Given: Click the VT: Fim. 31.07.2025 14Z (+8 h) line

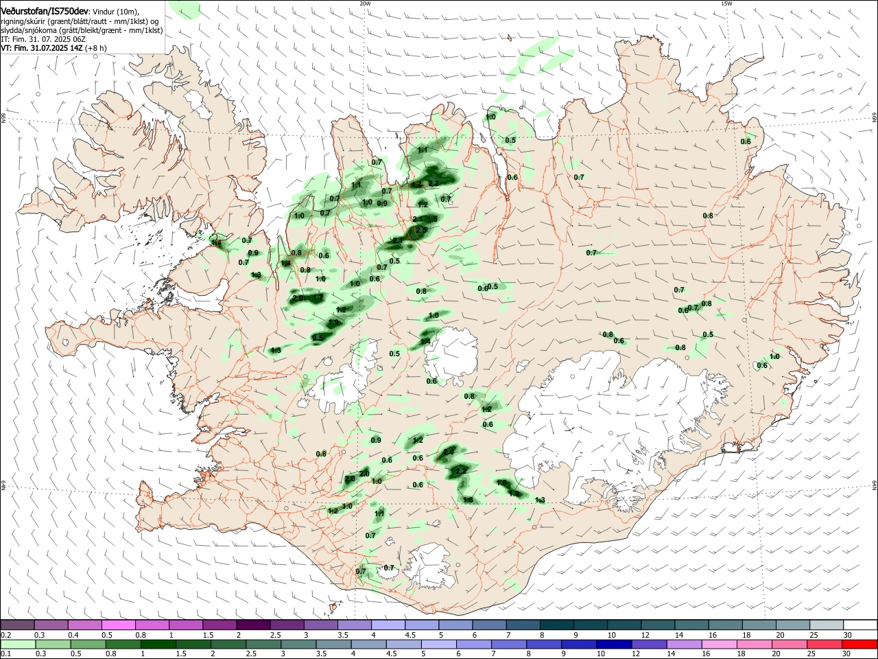Looking at the screenshot, I should [54, 48].
